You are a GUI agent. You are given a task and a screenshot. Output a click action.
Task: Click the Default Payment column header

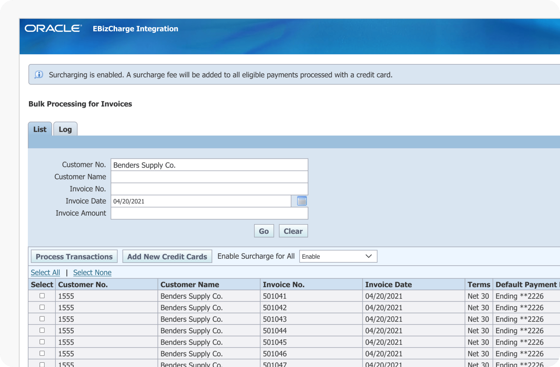pos(526,284)
